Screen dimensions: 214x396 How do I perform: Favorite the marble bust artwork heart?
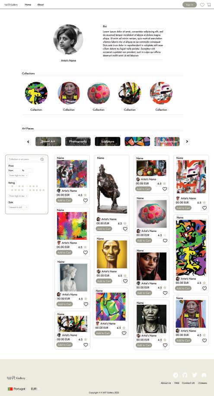tap(86, 304)
